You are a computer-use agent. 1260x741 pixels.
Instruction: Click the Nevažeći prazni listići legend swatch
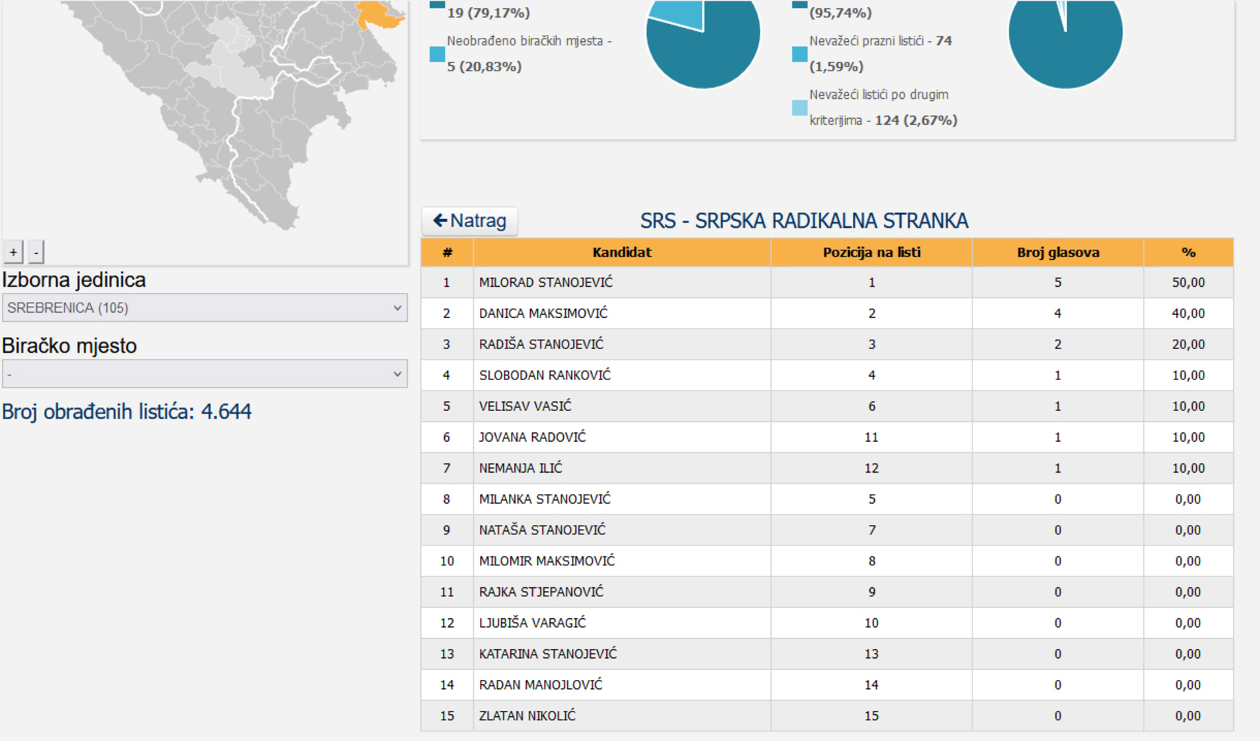pos(799,54)
